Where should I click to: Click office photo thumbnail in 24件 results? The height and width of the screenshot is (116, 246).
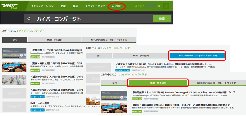tap(14, 80)
